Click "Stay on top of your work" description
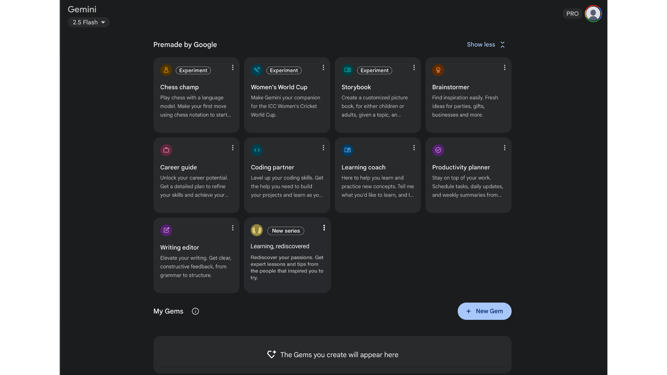 tap(468, 186)
